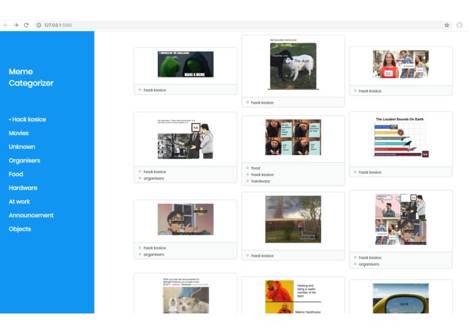Click 'hack kosice' tag under tornado meme
This screenshot has height=333, width=469.
tap(263, 255)
